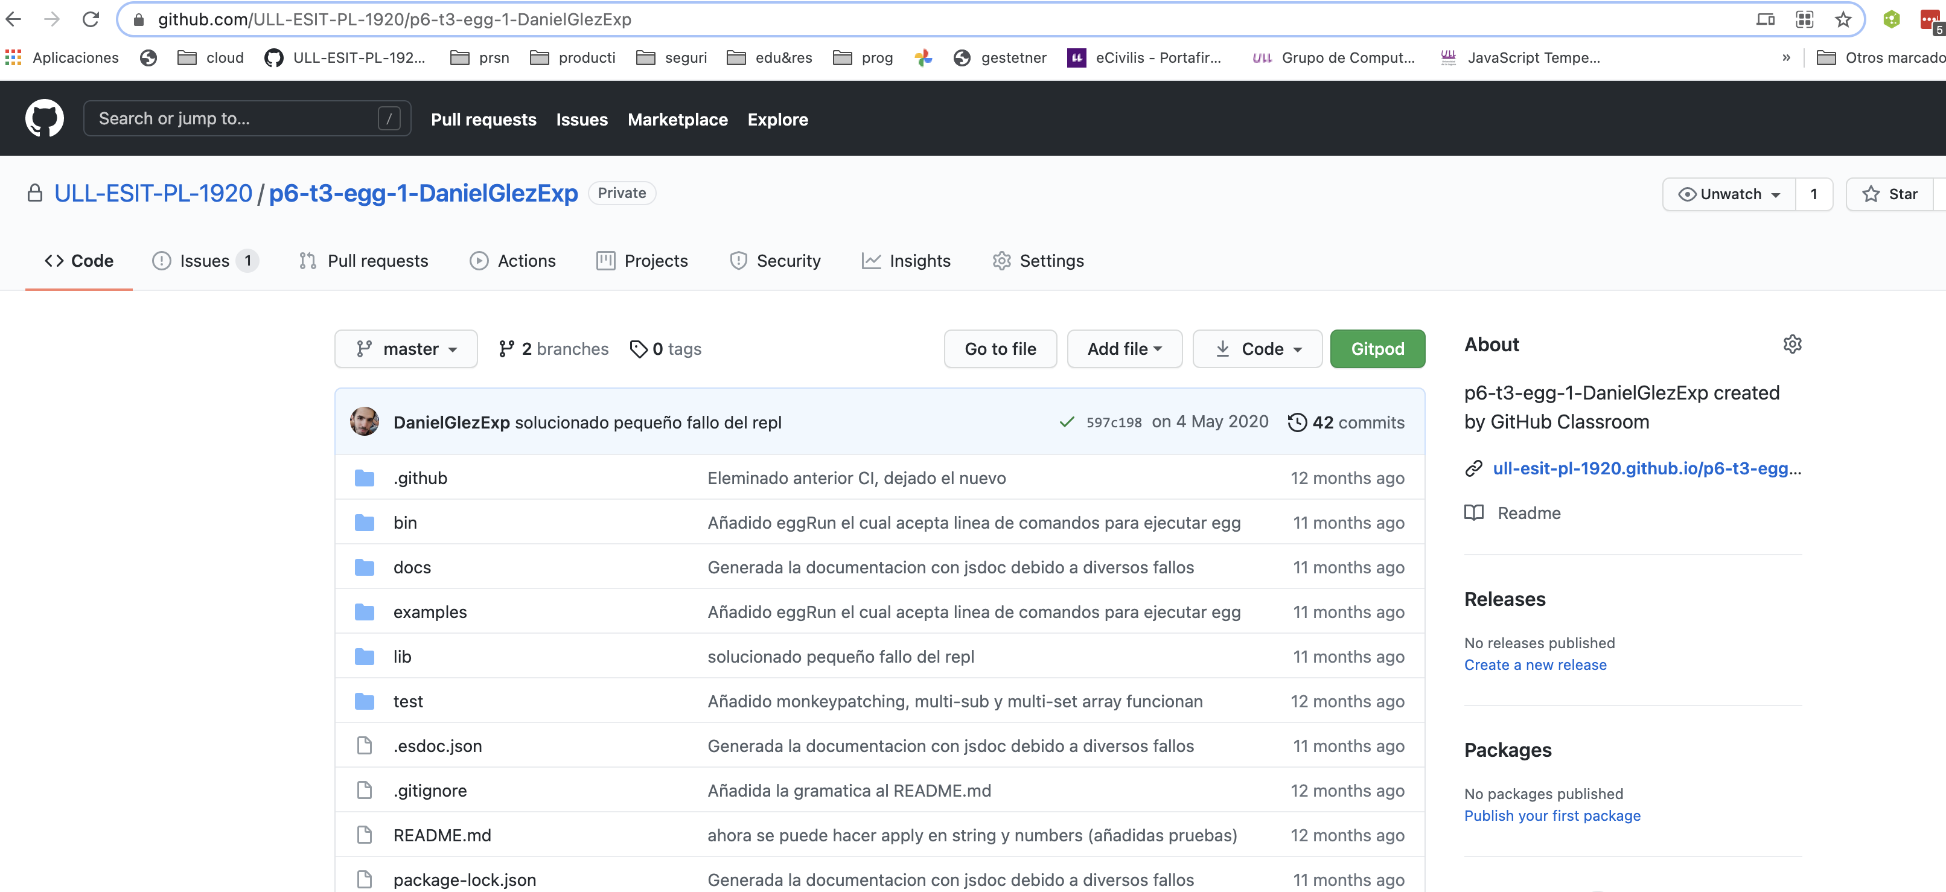Open repository in Gitpod
1946x892 pixels.
click(x=1377, y=348)
